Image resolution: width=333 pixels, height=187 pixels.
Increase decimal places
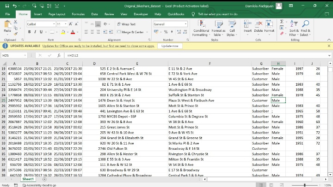tap(179, 32)
